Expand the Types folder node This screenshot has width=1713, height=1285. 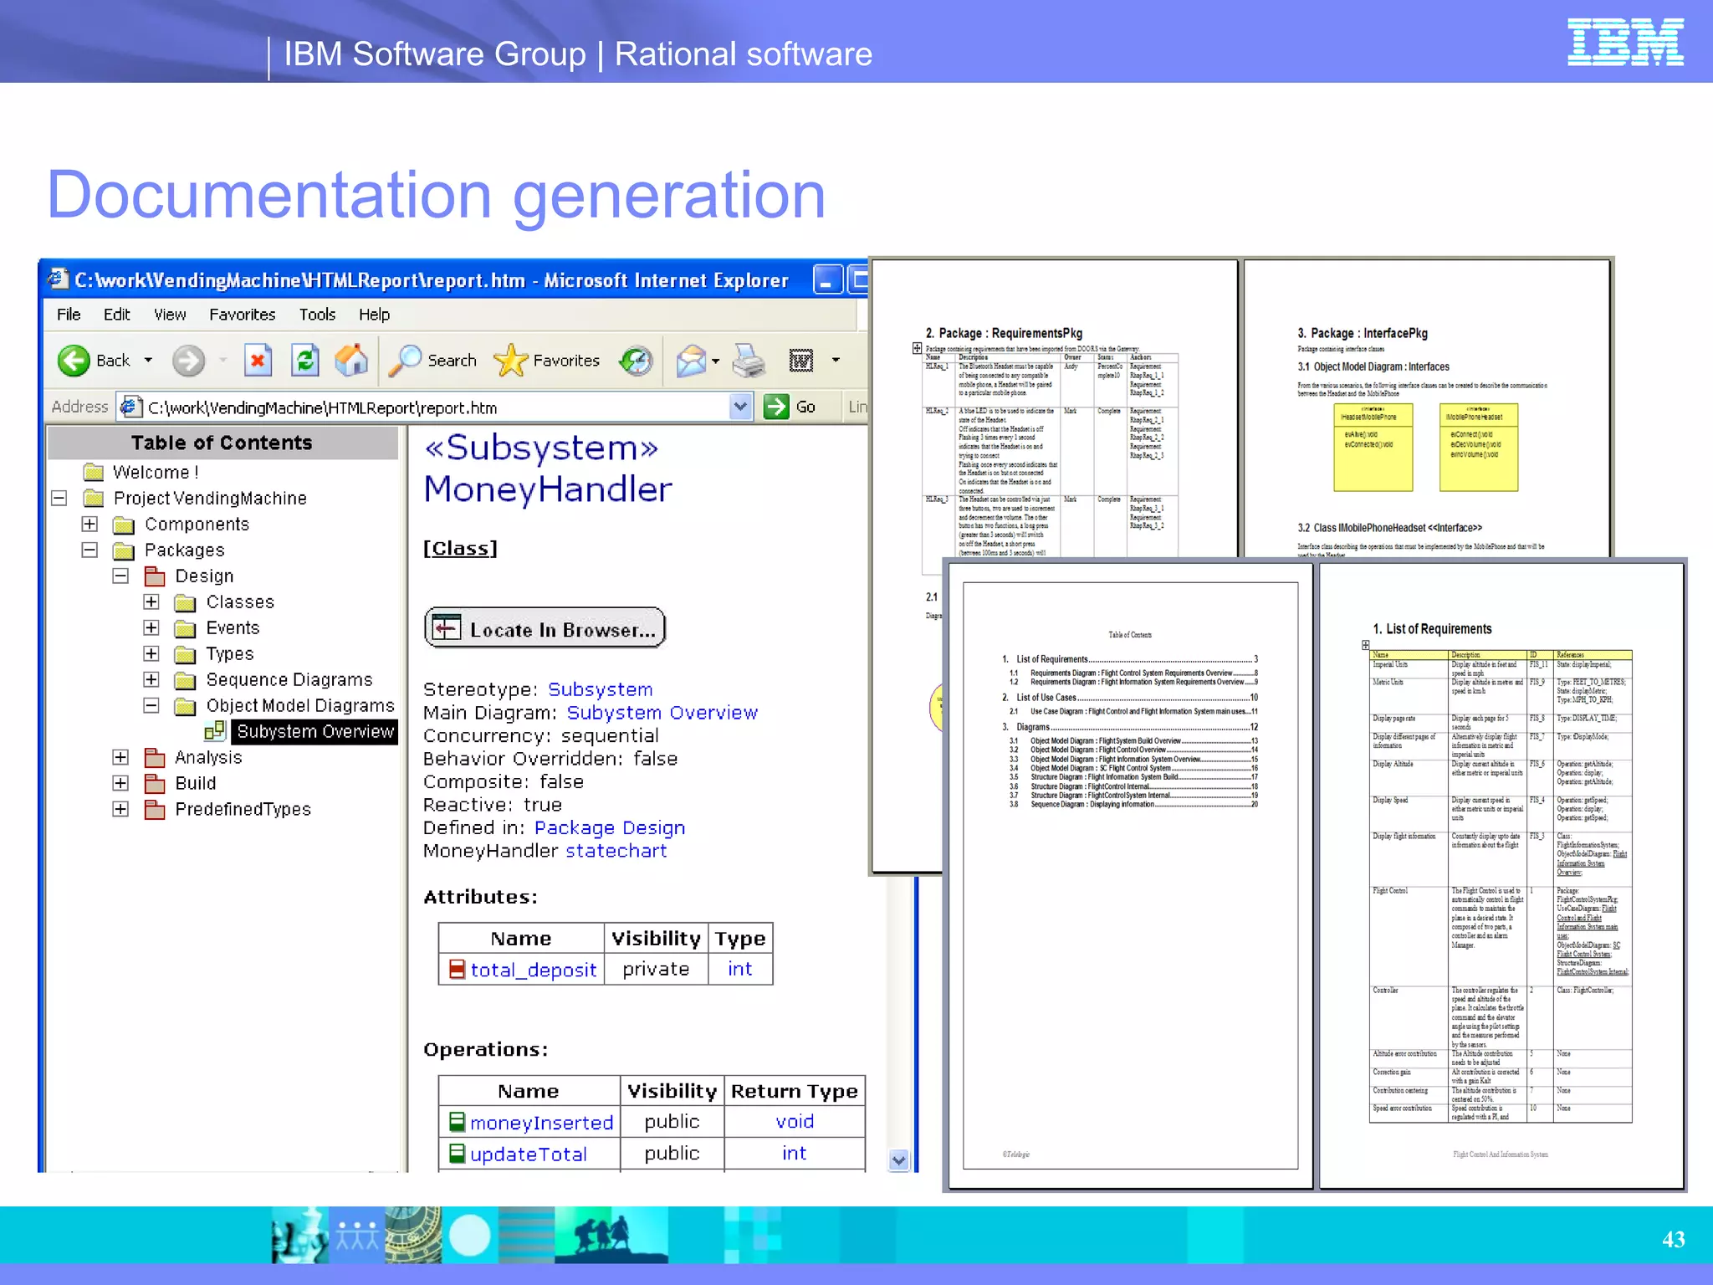(151, 653)
